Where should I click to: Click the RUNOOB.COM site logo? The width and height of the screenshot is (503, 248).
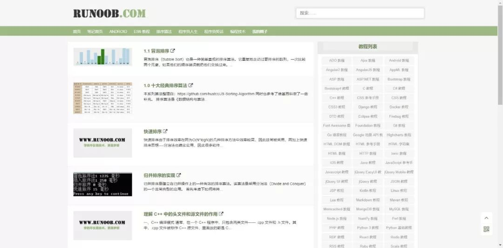tap(109, 13)
